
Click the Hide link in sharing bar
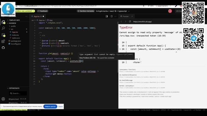click(x=60, y=107)
